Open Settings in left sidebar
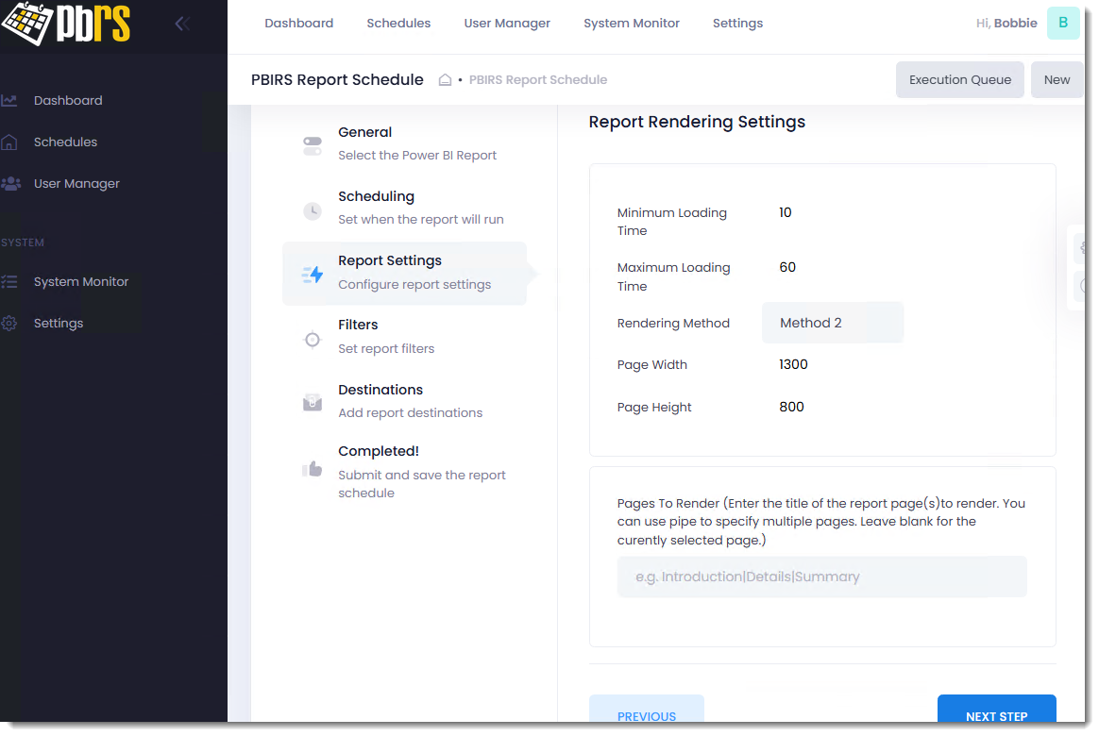The height and width of the screenshot is (736, 1099). [x=59, y=324]
